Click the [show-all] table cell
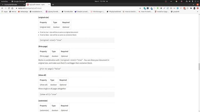Image resolution: width=200 pixels, height=112 pixels. pyautogui.click(x=44, y=85)
